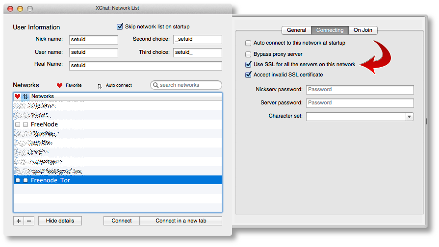The width and height of the screenshot is (439, 247).
Task: Select the Connecting tab
Action: click(330, 30)
